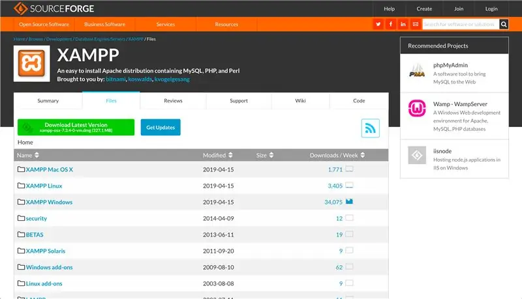Open the kvogelgesang author link
522x299 pixels.
(172, 79)
